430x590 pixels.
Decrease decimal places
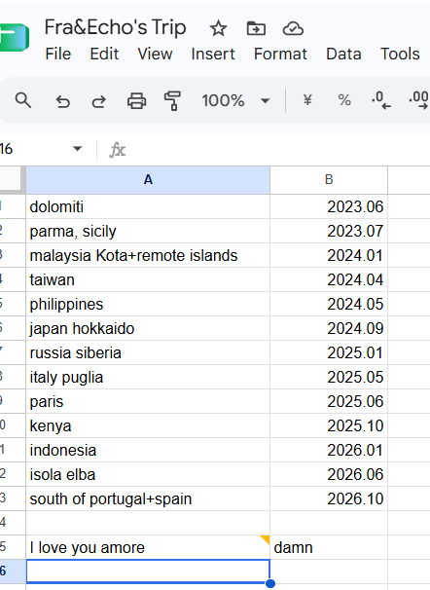point(380,100)
